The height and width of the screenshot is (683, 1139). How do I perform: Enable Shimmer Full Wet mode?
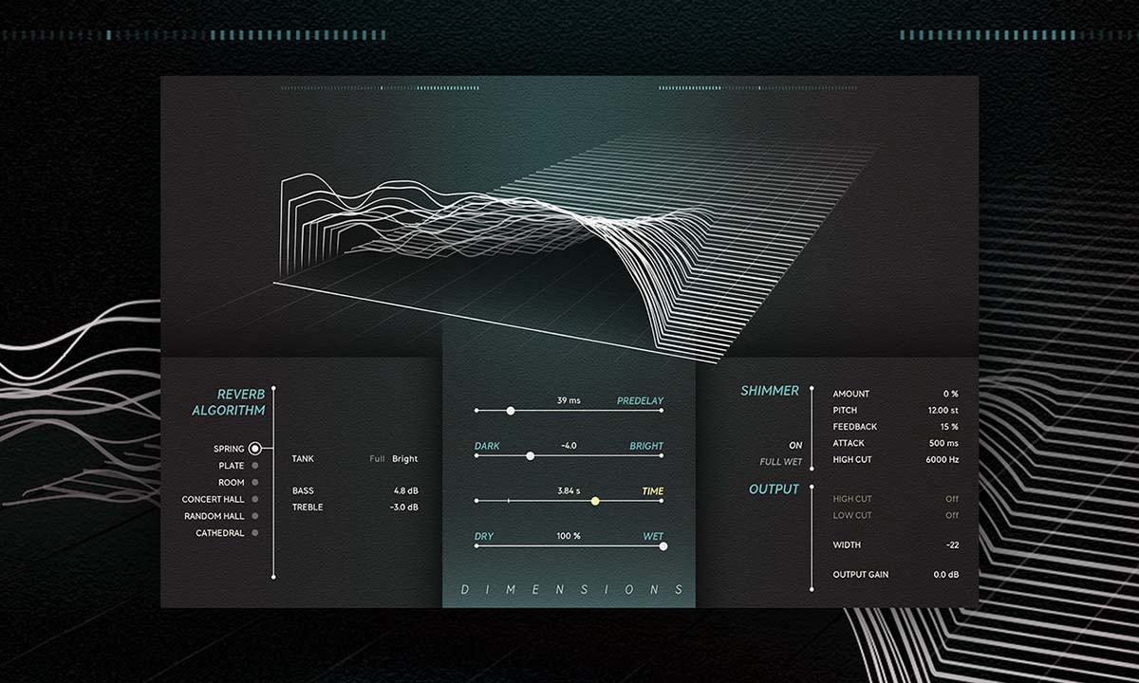[782, 462]
